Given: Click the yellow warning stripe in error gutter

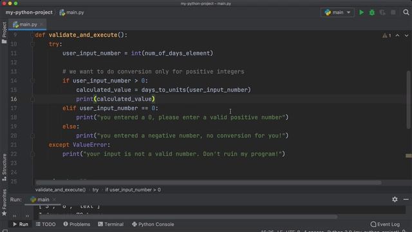Looking at the screenshot, I should tap(409, 156).
